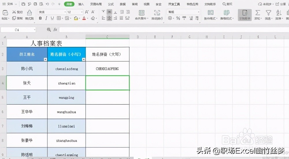Click the increase decimal places icon
The width and height of the screenshot is (289, 159).
(x=191, y=18)
